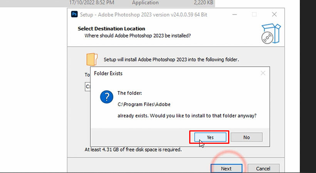Image resolution: width=316 pixels, height=173 pixels.
Task: Cancel the Photoshop setup
Action: [263, 168]
